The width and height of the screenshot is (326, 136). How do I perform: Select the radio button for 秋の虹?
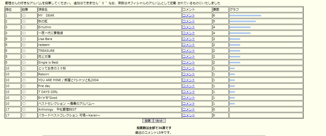point(24,22)
